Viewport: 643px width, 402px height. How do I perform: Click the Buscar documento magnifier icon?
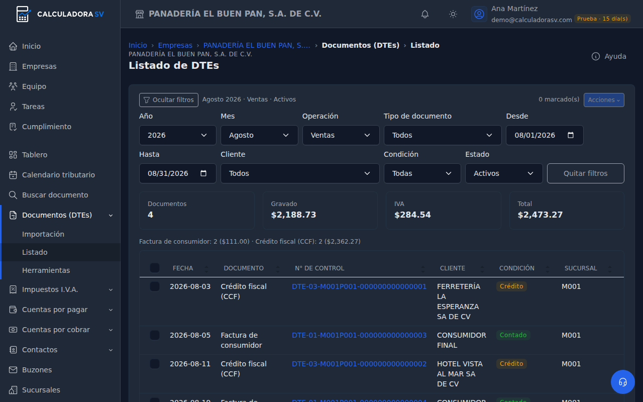[13, 195]
